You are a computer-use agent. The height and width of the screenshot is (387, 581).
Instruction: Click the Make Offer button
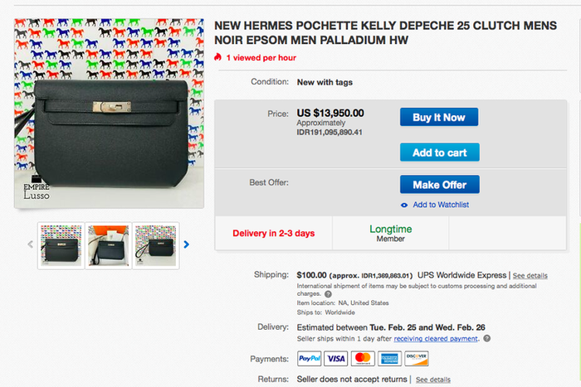(x=439, y=184)
